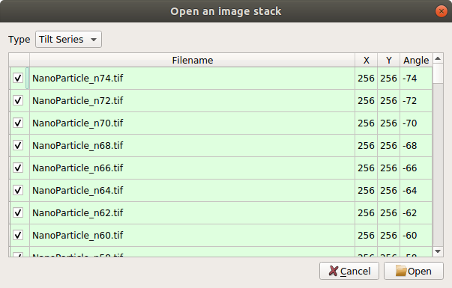
Task: Close the Open an image stack dialog
Action: (441, 11)
